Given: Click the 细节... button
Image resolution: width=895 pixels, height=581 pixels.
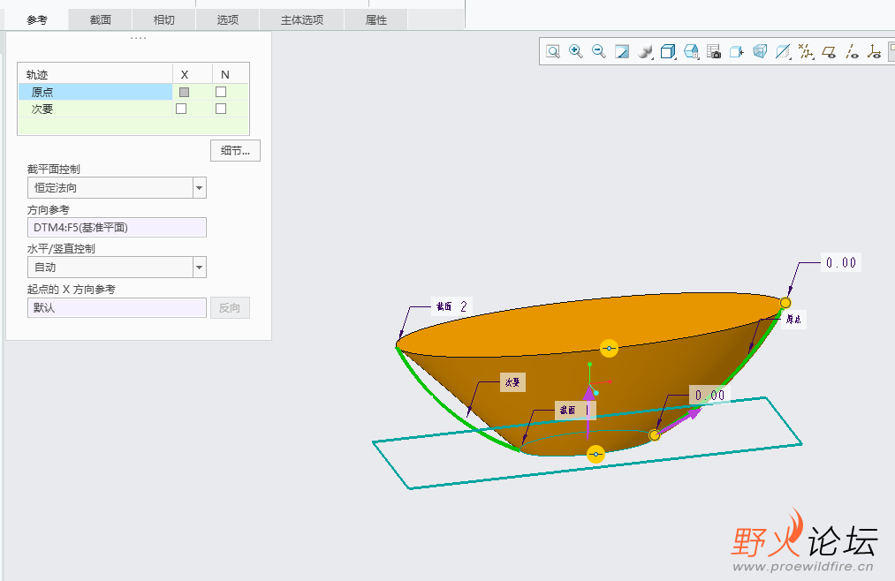Looking at the screenshot, I should [235, 151].
